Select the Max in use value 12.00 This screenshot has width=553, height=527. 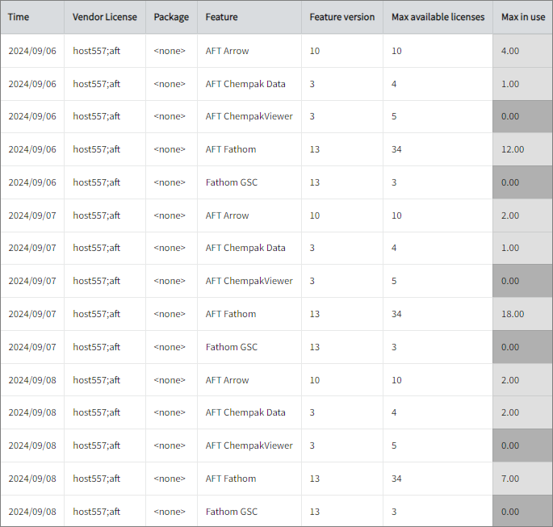pyautogui.click(x=513, y=149)
